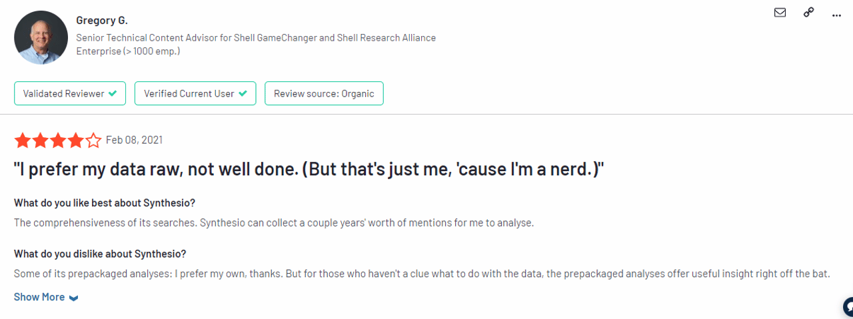The image size is (853, 319).
Task: Click the Feb 08, 2021 review date
Action: 134,140
